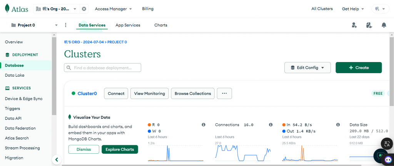Click the Visualize Your Data leaf icon

(70, 117)
